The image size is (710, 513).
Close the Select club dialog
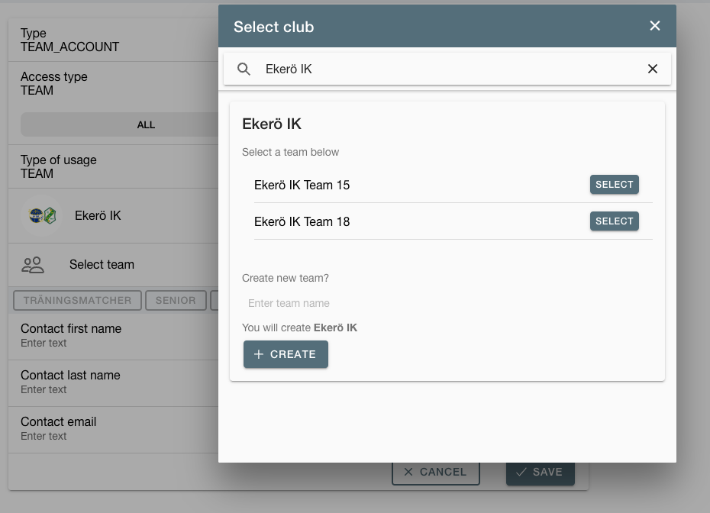pyautogui.click(x=655, y=26)
